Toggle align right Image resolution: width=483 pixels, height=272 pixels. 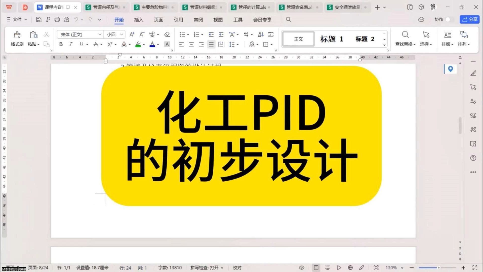(201, 44)
